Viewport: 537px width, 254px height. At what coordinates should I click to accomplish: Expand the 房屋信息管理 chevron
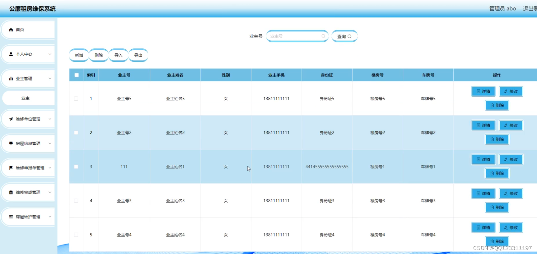(x=50, y=144)
